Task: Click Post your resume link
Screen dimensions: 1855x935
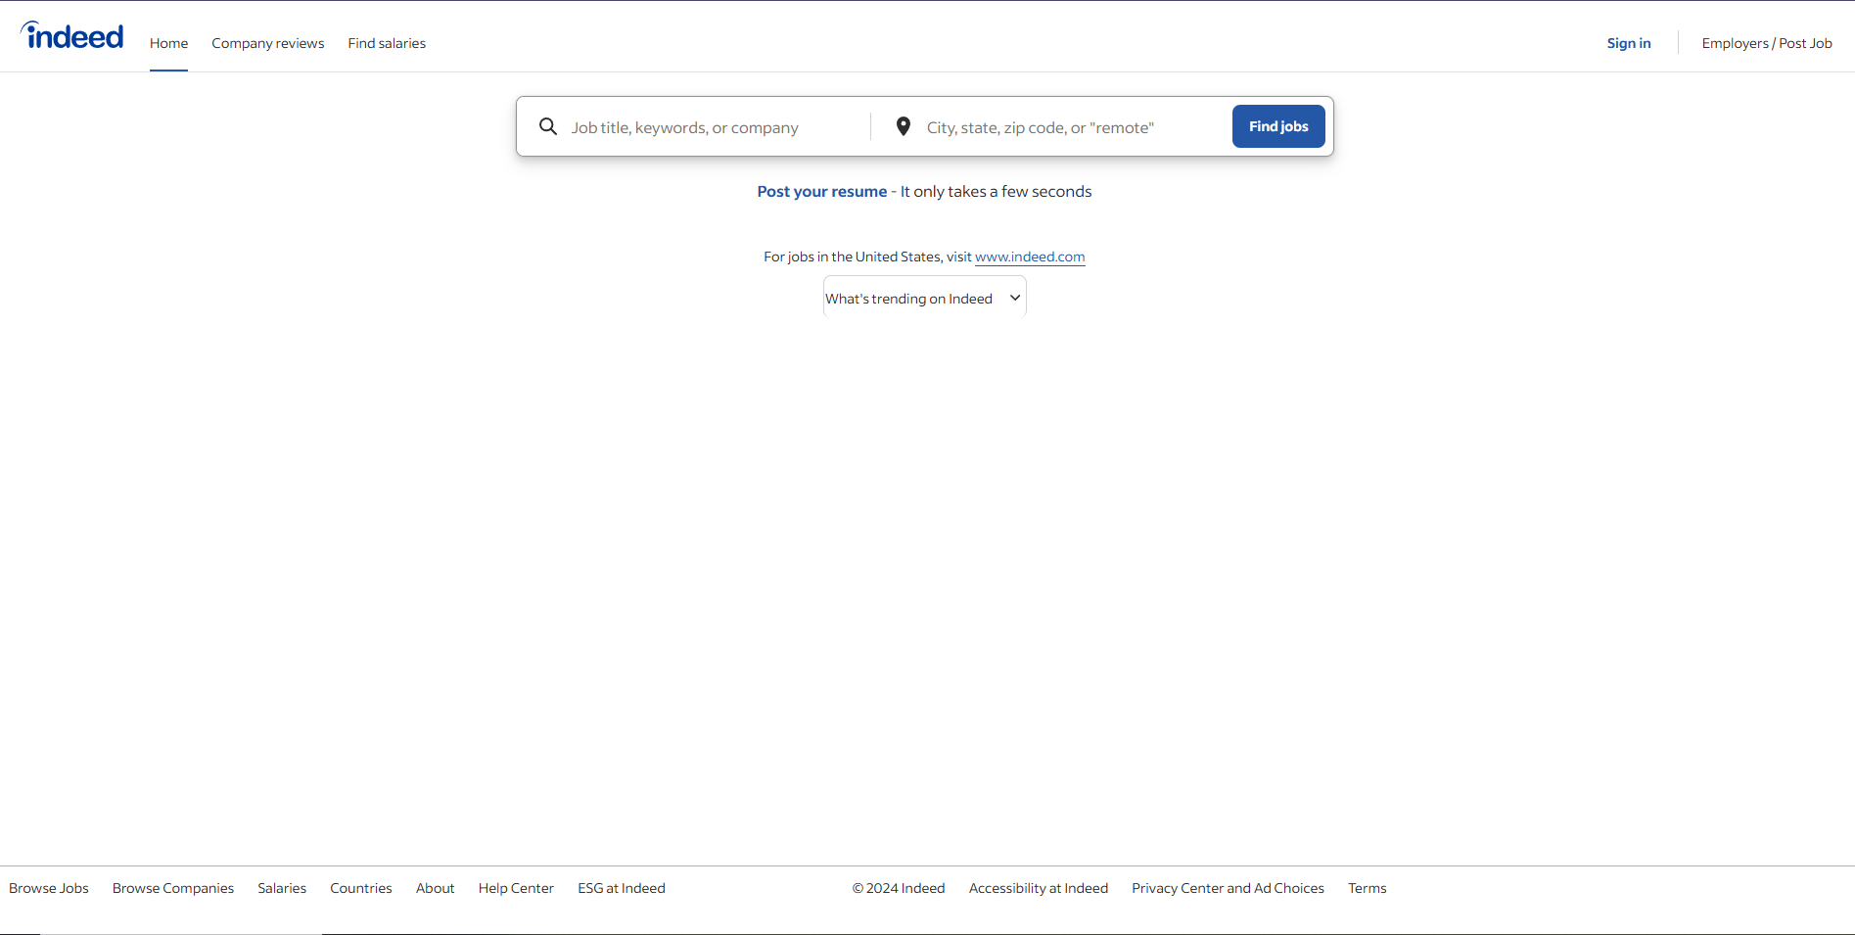Action: (x=821, y=192)
